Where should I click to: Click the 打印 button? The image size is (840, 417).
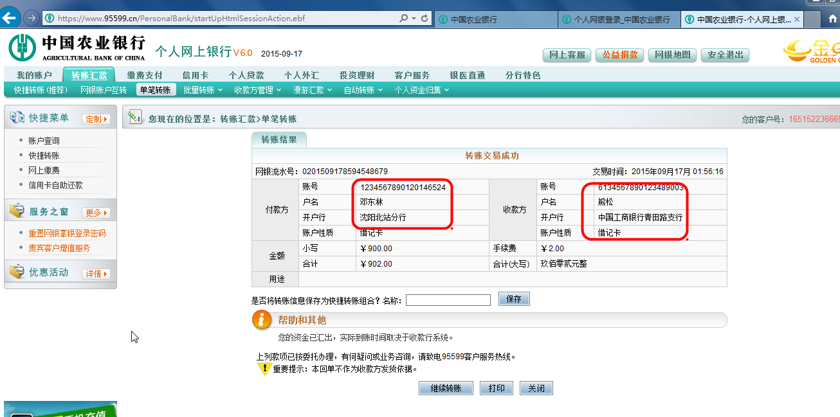(x=497, y=389)
